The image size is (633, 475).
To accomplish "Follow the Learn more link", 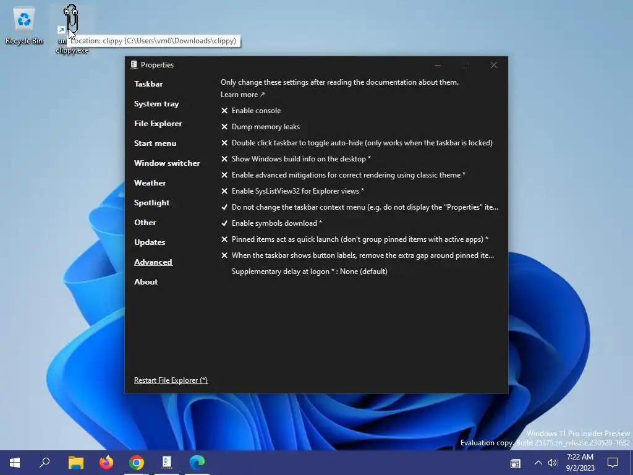I will [242, 95].
